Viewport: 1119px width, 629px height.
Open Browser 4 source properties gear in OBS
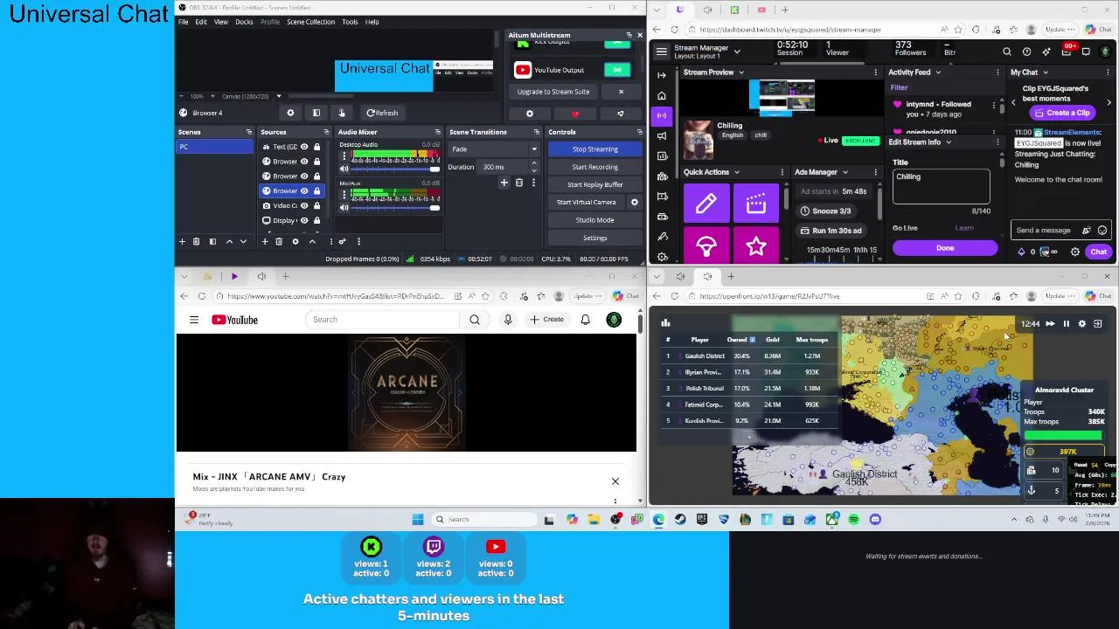[x=290, y=113]
